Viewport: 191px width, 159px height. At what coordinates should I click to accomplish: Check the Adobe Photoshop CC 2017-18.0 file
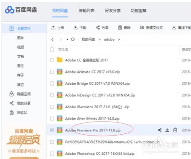pyautogui.click(x=52, y=154)
